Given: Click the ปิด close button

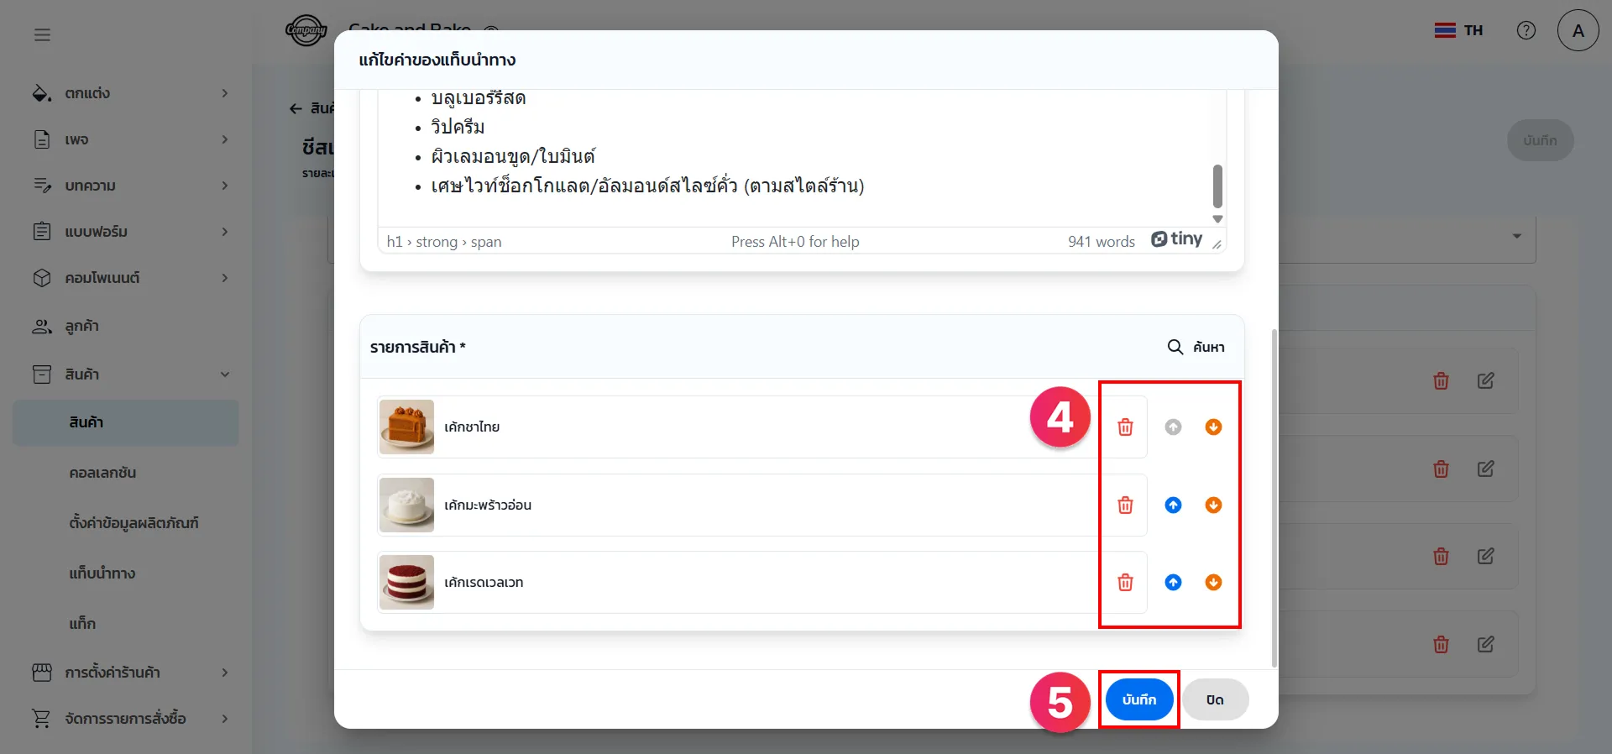Looking at the screenshot, I should pos(1215,699).
